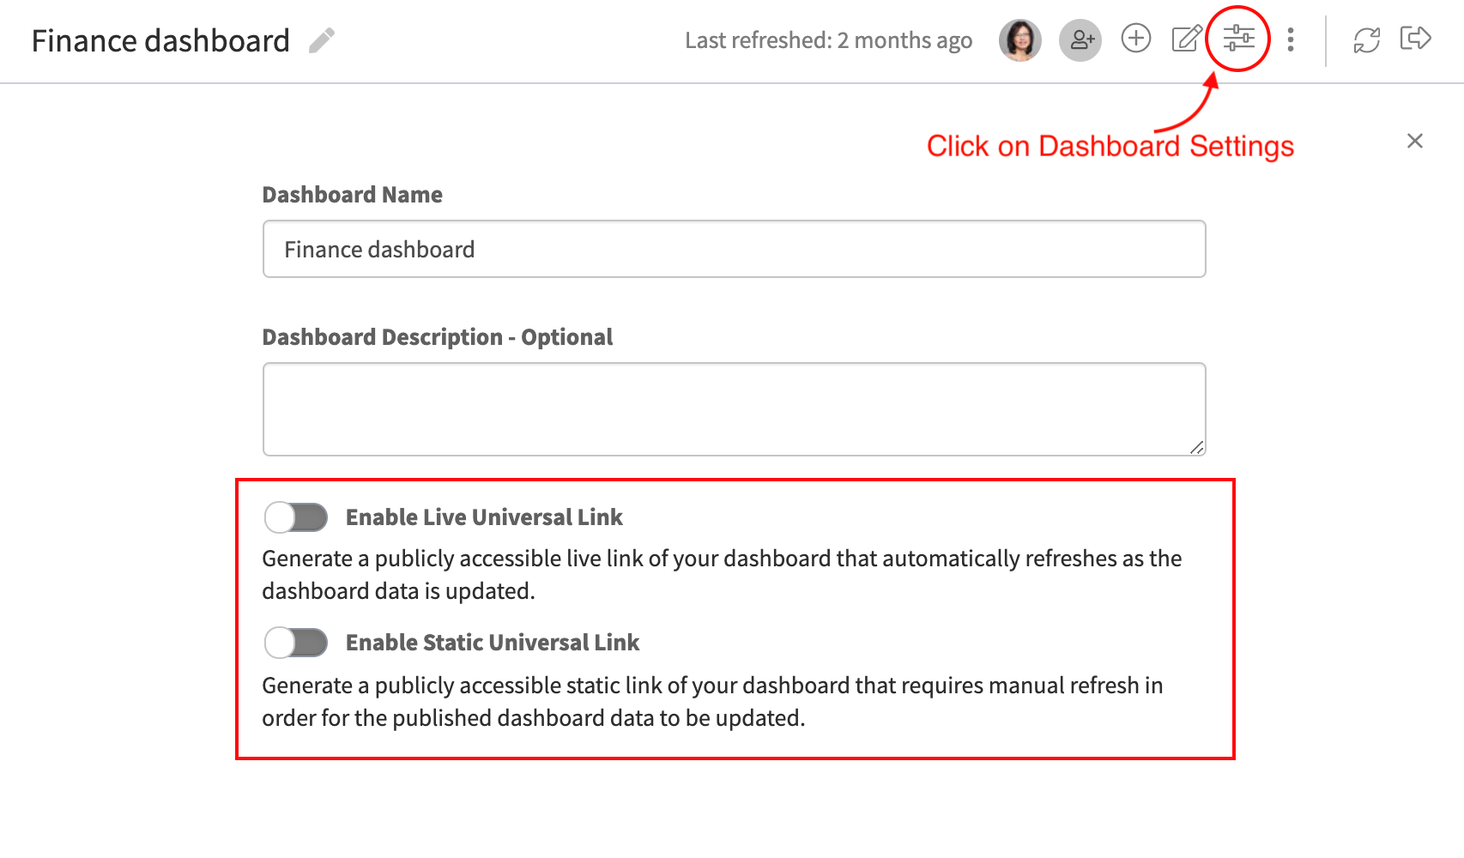Toggle Enable Static Universal Link switch

tap(296, 643)
